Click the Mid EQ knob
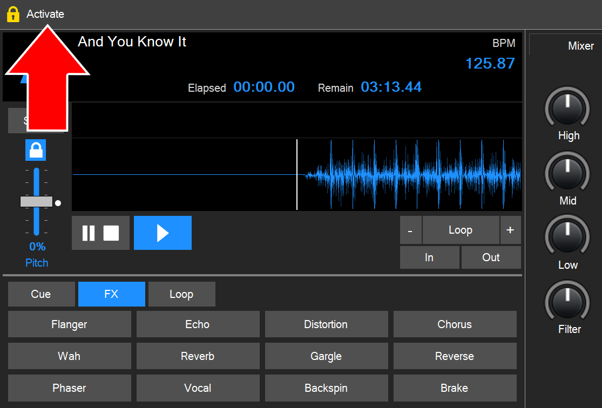602x408 pixels. [567, 173]
